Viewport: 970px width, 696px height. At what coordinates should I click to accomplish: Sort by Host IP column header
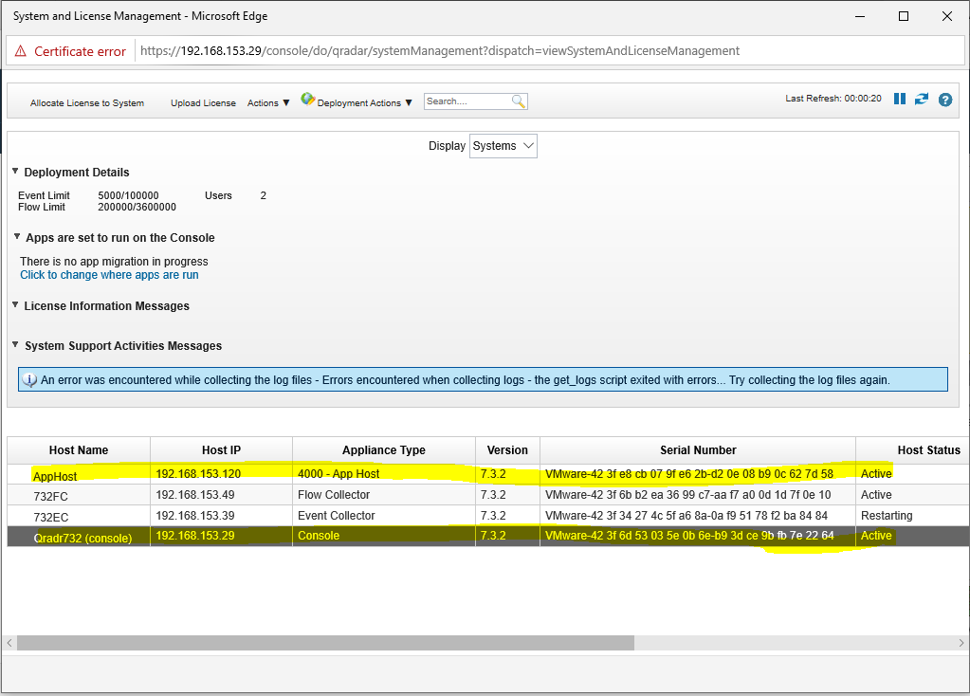pos(222,450)
